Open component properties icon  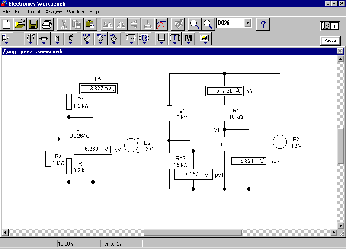click(178, 24)
